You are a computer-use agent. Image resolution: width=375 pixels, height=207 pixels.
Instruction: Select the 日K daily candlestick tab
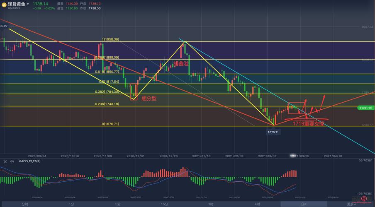point(304,204)
